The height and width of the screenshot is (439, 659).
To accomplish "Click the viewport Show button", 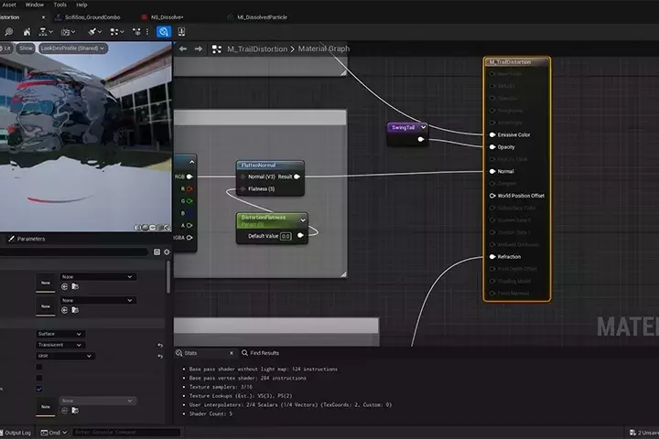I will point(26,48).
